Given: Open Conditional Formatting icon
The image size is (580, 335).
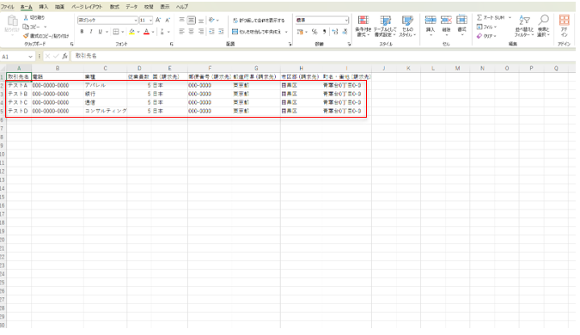Looking at the screenshot, I should [x=363, y=21].
